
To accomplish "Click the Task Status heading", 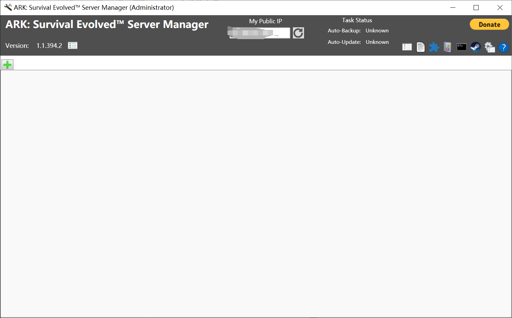I will (x=357, y=20).
